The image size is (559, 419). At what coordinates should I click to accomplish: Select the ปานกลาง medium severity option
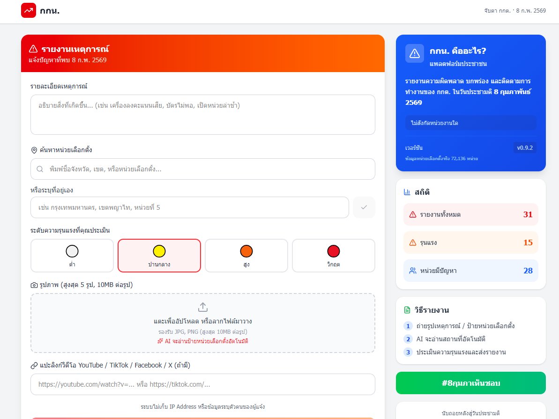159,256
